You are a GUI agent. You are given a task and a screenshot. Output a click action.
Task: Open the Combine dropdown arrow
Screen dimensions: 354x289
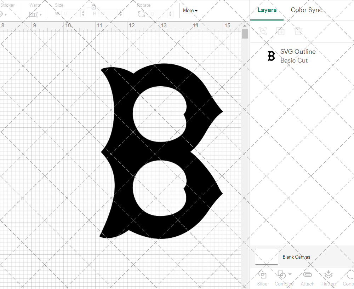tap(289, 274)
